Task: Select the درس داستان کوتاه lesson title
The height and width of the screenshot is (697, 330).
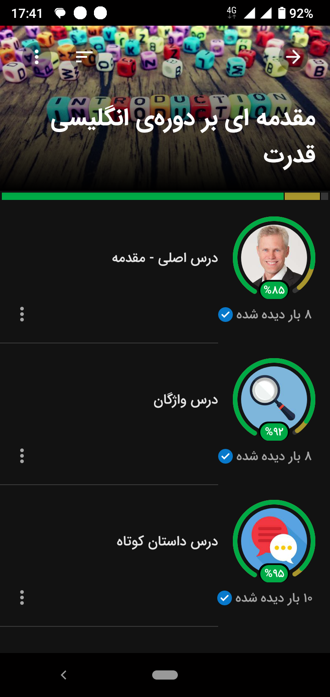Action: coord(167,542)
